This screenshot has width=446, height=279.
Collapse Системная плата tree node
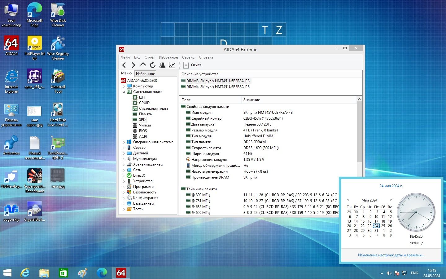(x=124, y=92)
